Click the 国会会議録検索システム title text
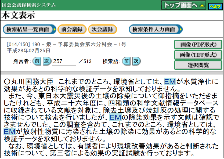 click(x=29, y=5)
